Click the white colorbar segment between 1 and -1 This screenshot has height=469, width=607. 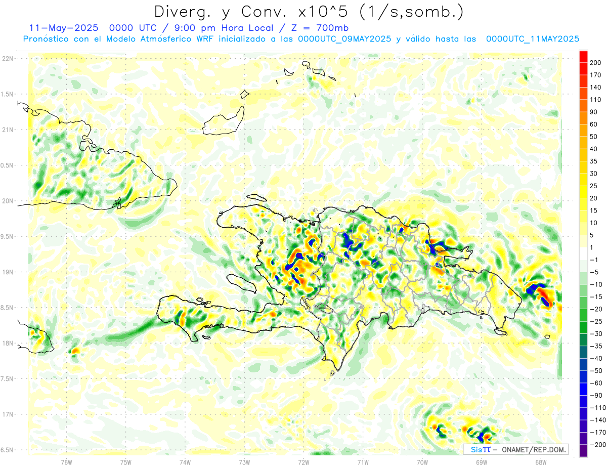(x=583, y=254)
